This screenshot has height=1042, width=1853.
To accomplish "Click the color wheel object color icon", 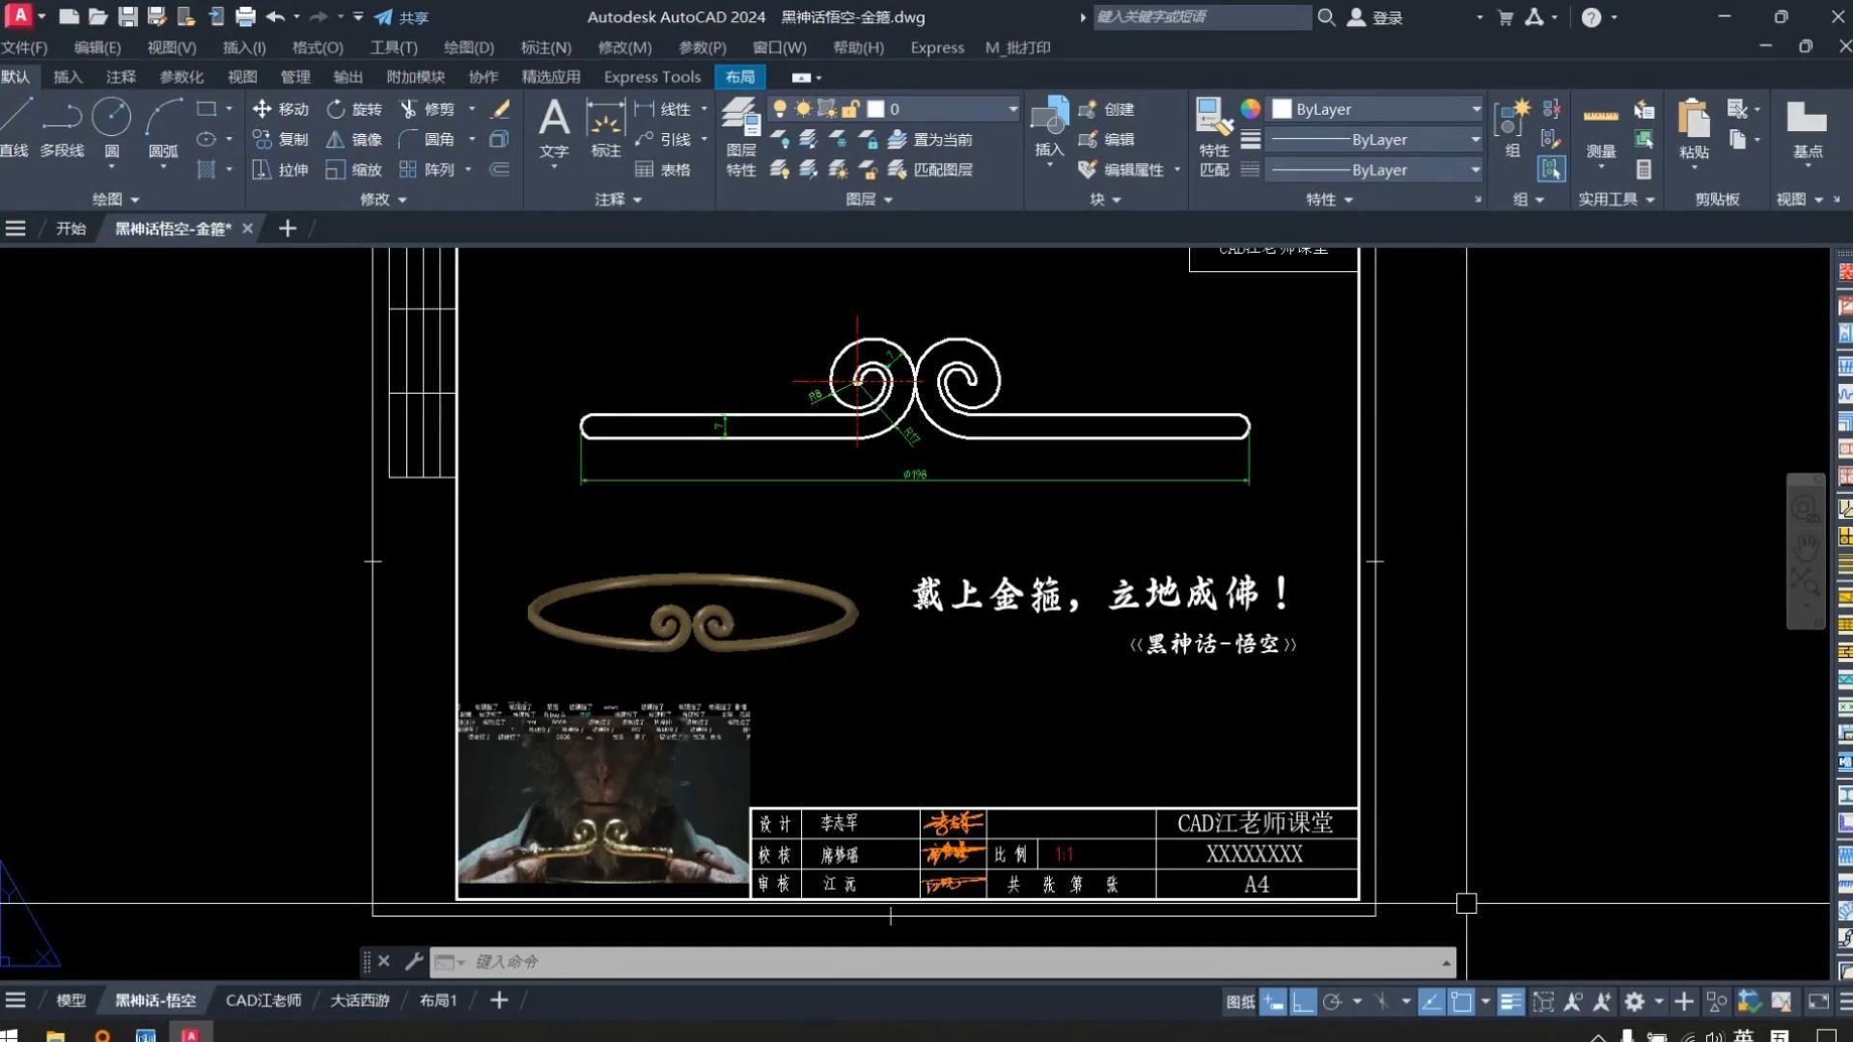I will pos(1250,109).
